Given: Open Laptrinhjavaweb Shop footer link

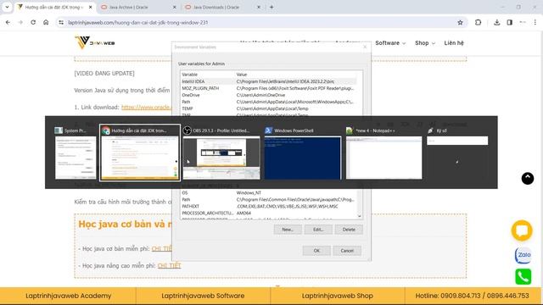Looking at the screenshot, I should point(338,296).
